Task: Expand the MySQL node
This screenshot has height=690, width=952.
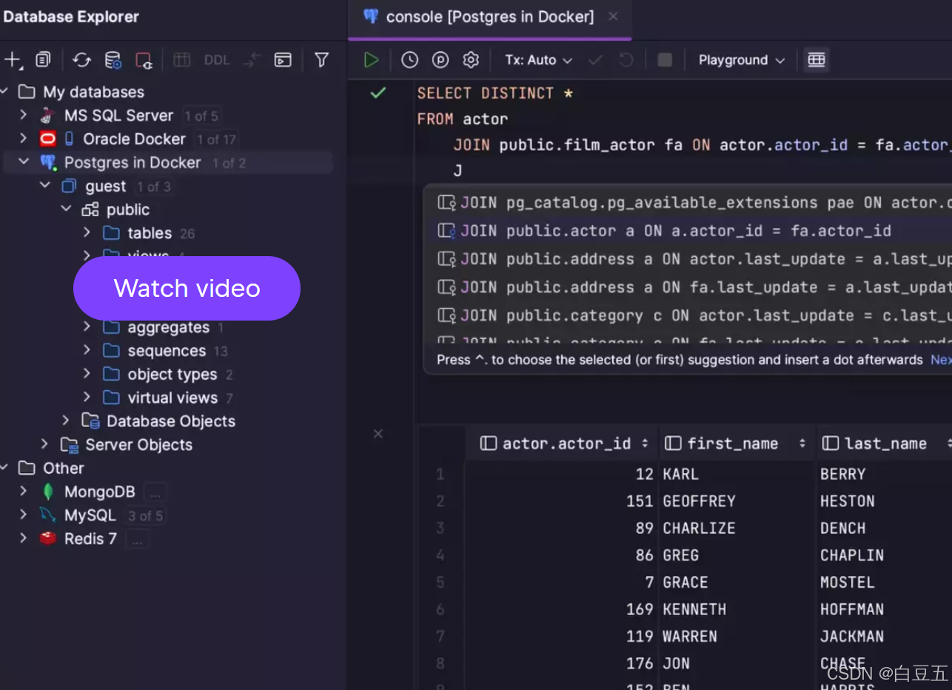Action: 23,515
